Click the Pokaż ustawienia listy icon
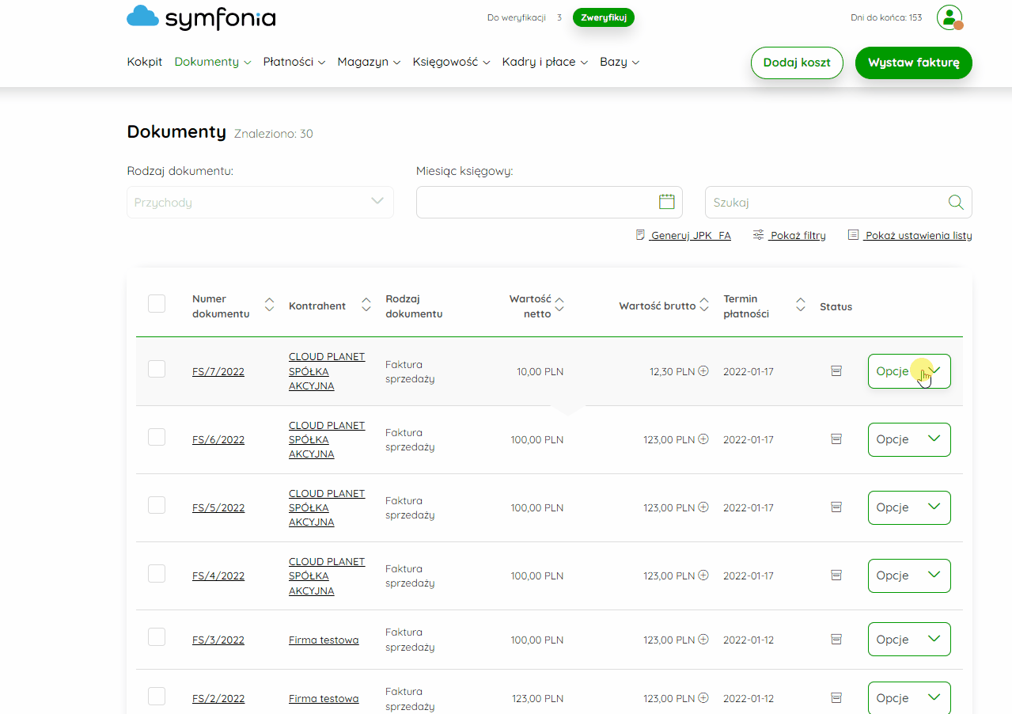1012x714 pixels. point(853,235)
